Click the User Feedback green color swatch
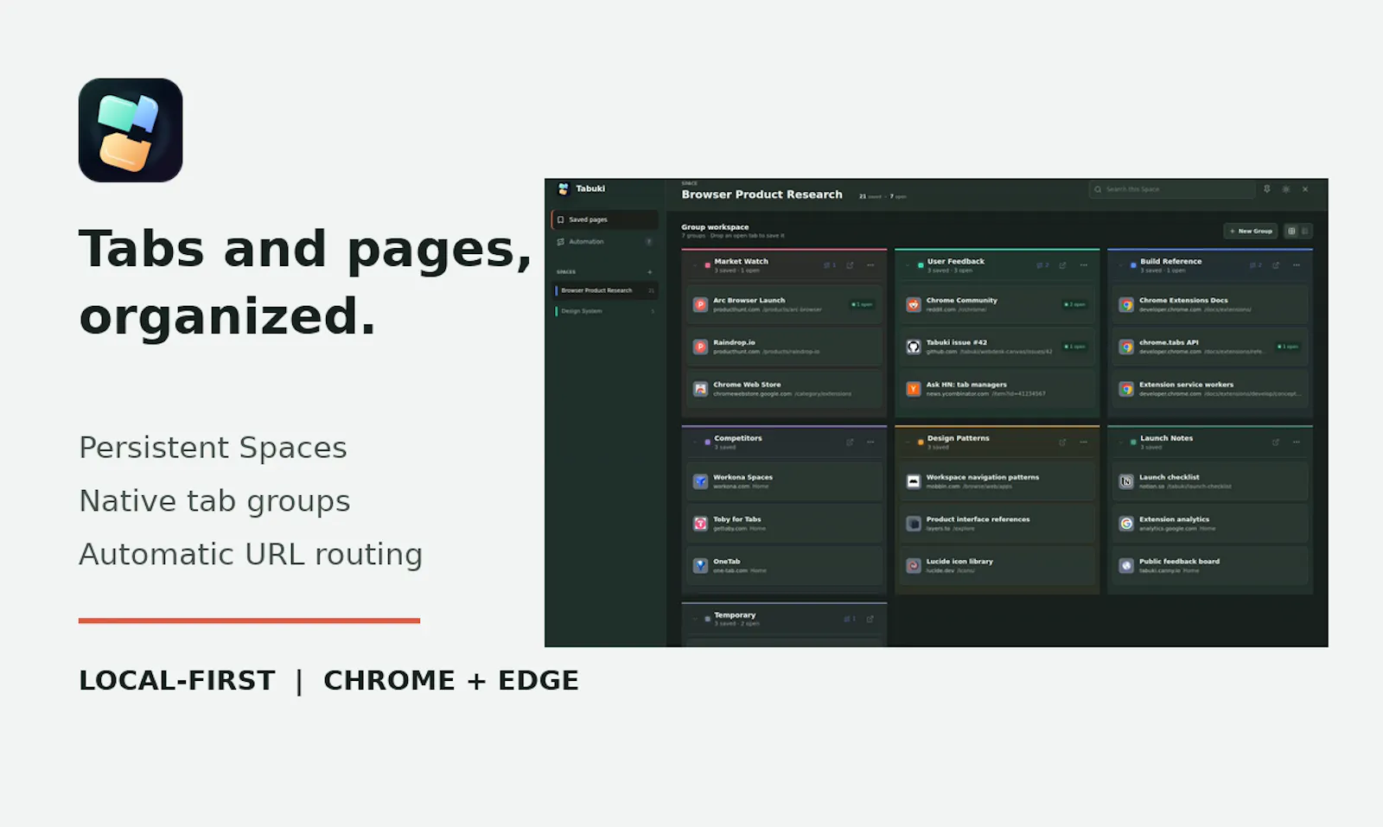 click(921, 265)
